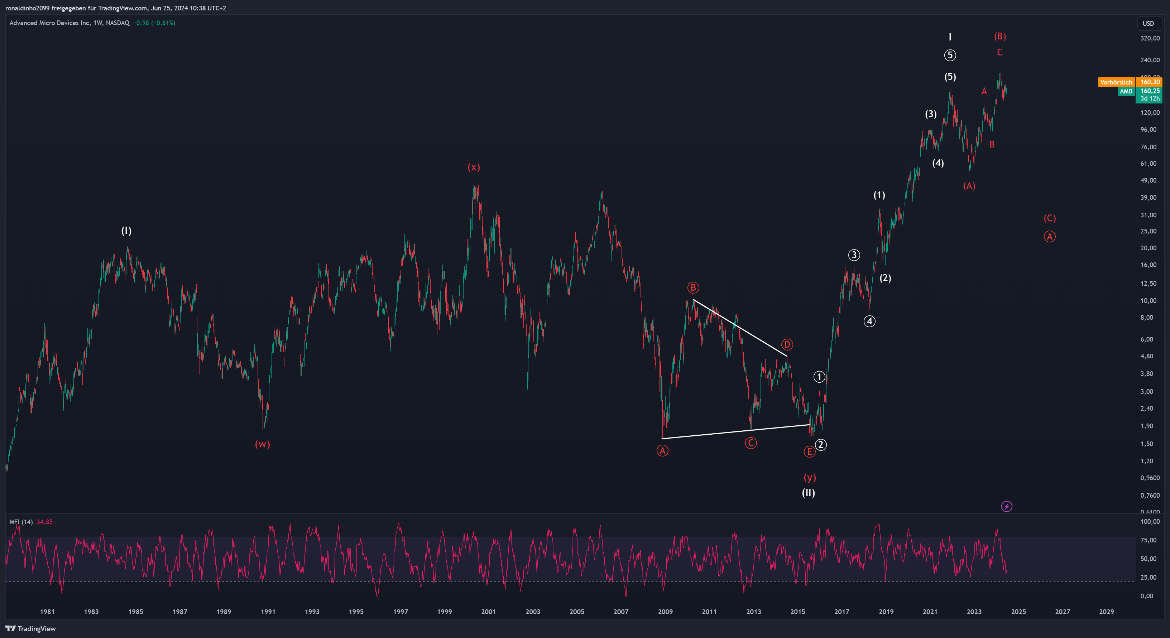Click the red (y) wave label
Viewport: 1170px width, 638px height.
click(810, 477)
